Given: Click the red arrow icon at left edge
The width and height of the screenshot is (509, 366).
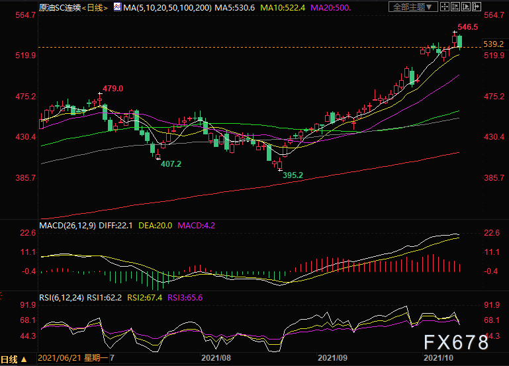Looking at the screenshot, I should (x=1, y=296).
